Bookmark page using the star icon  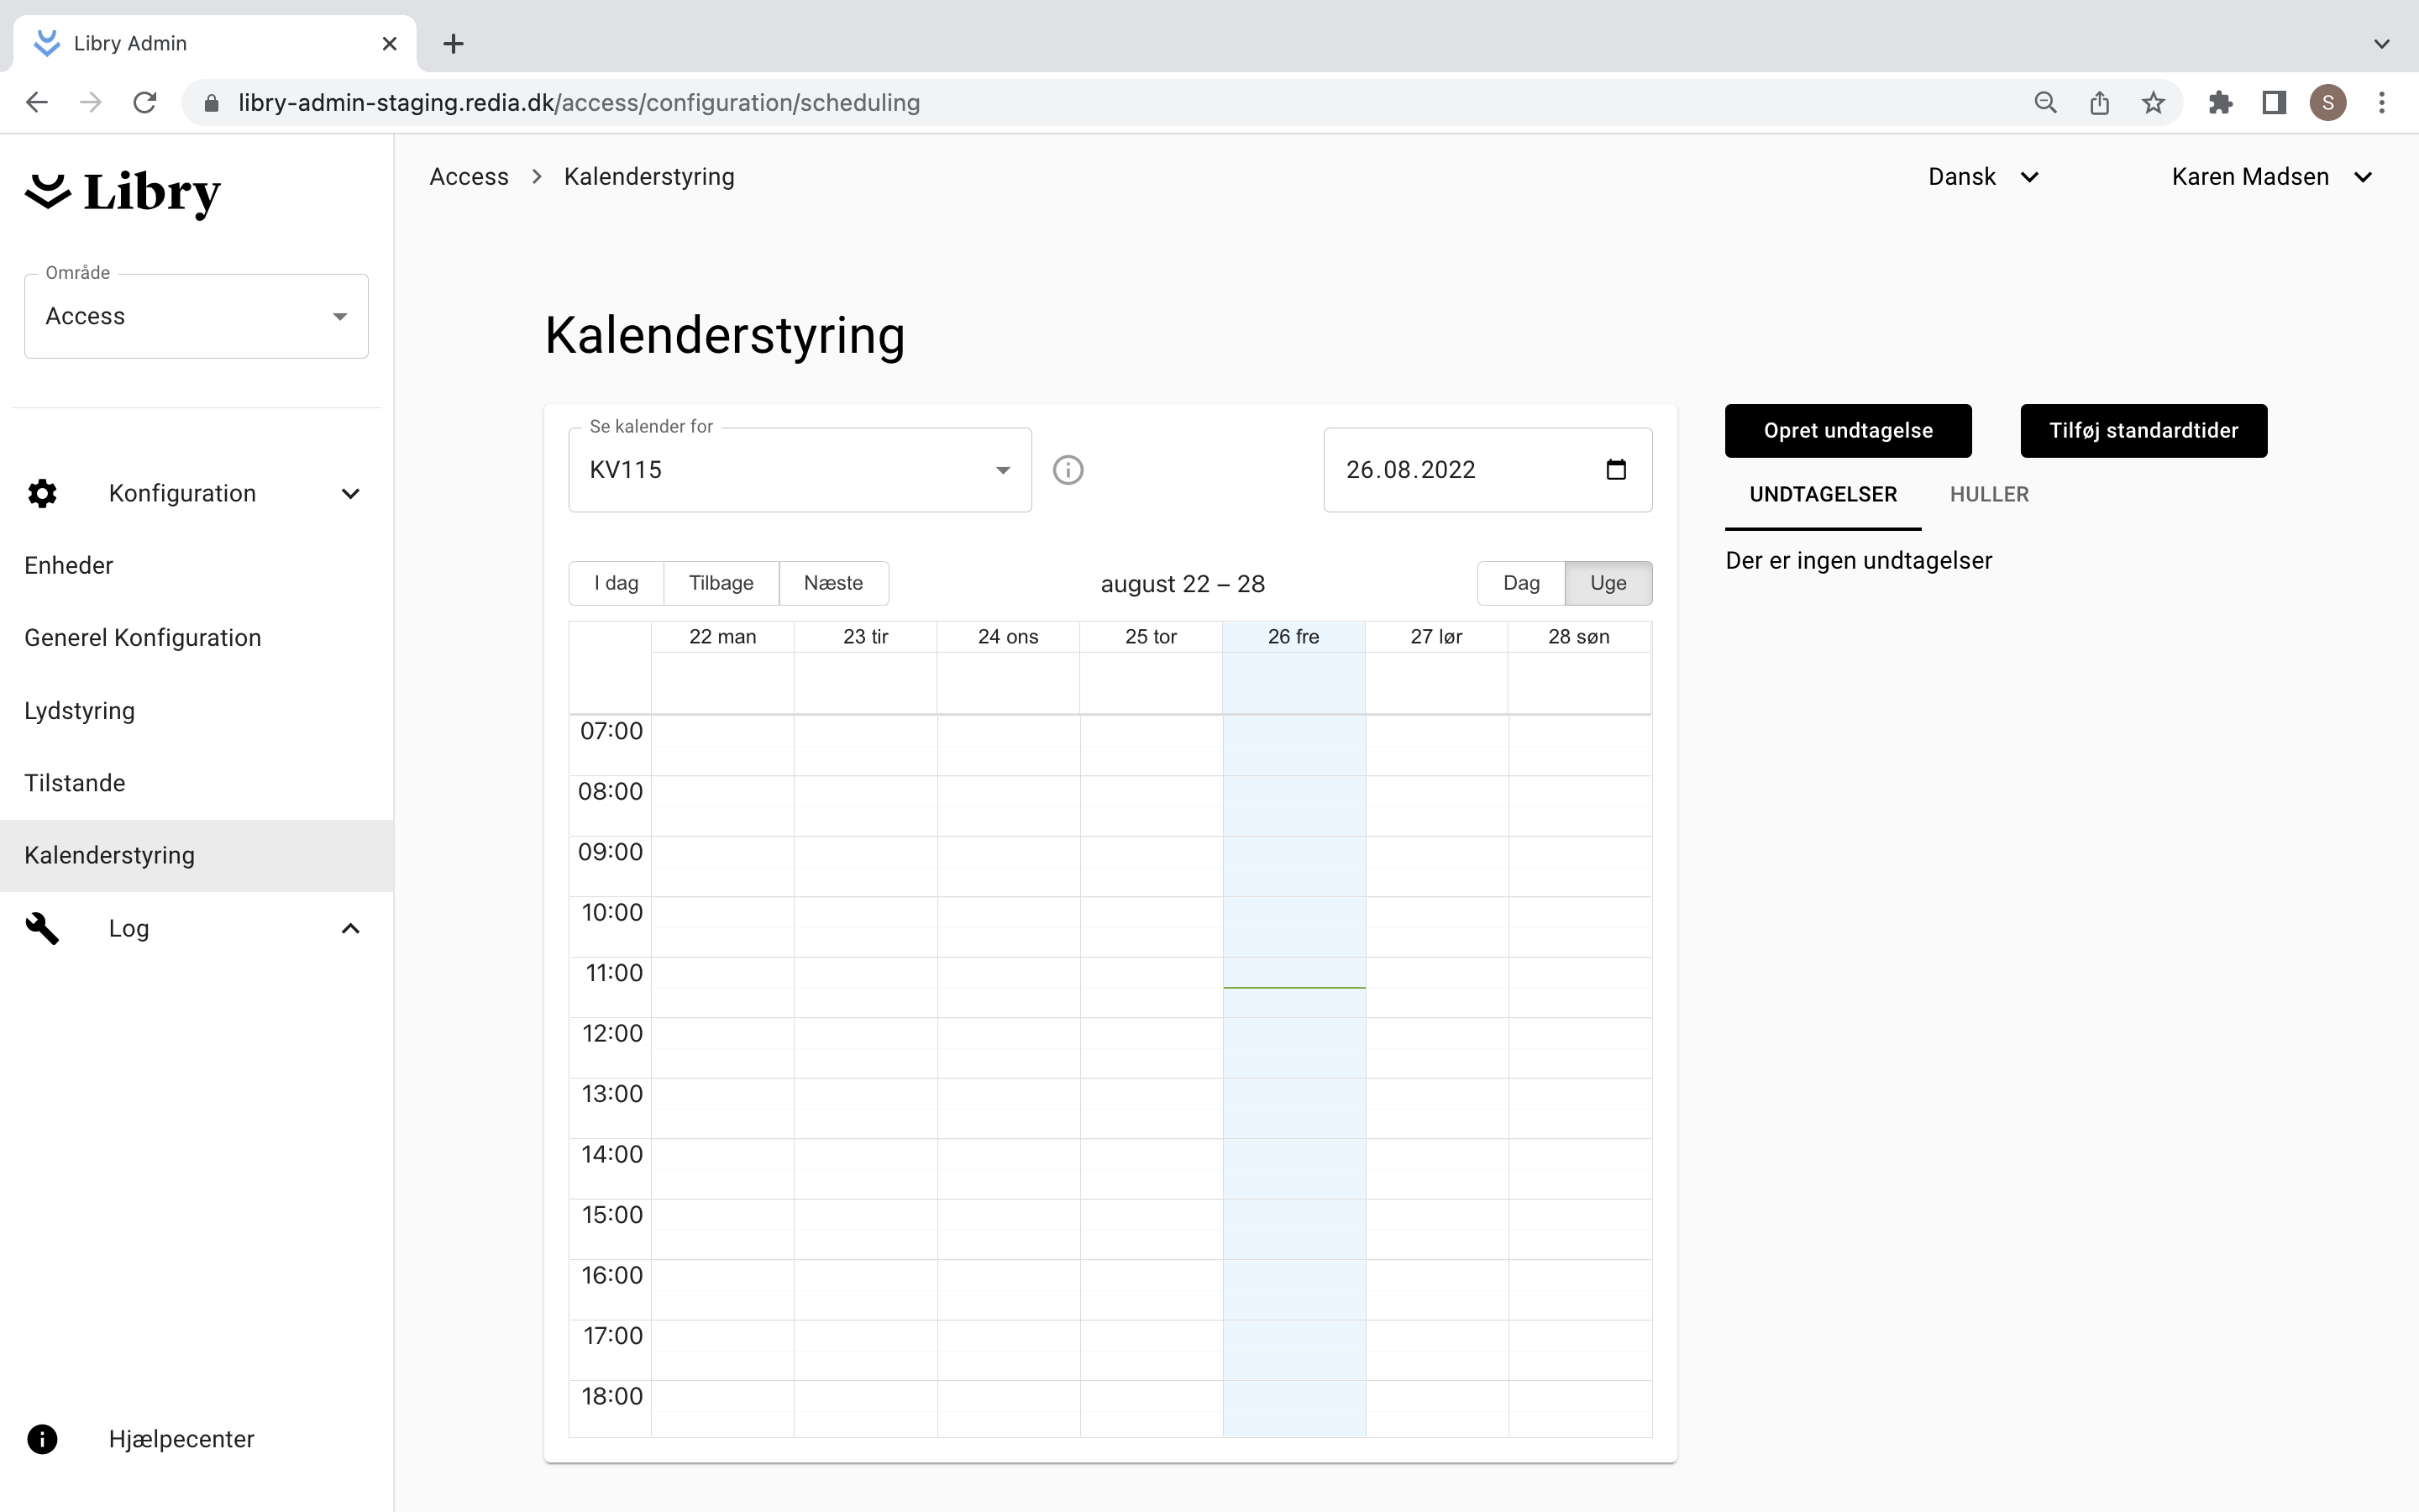2153,102
